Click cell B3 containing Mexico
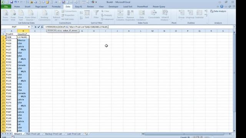 [x=23, y=40]
